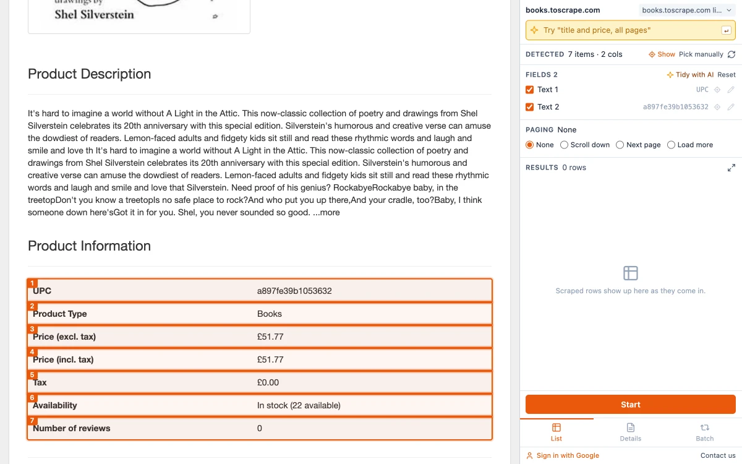Expand the results panel with arrows icon
This screenshot has height=464, width=742.
click(x=731, y=168)
